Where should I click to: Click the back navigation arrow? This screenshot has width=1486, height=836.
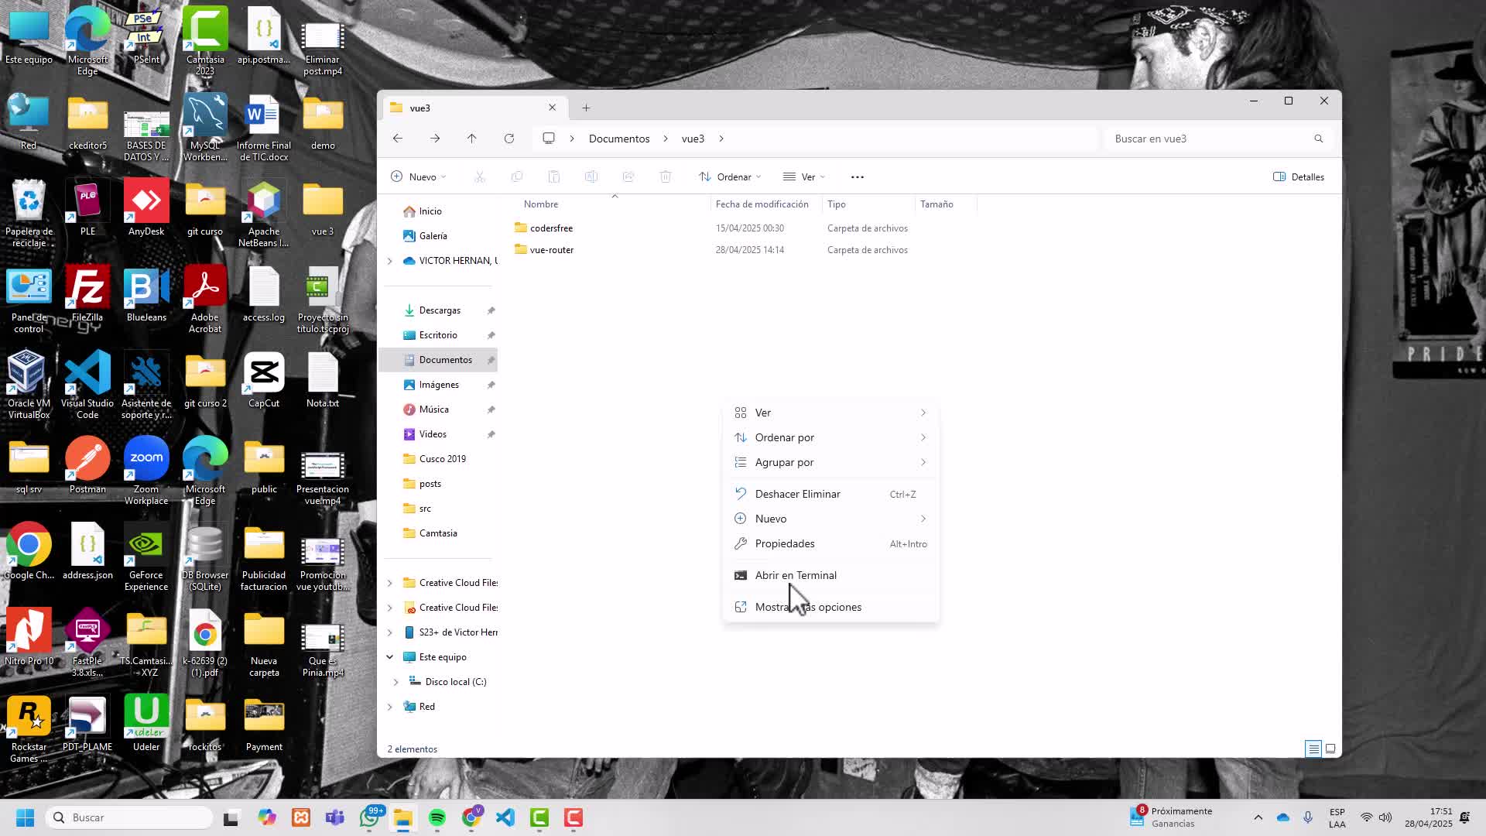(398, 139)
